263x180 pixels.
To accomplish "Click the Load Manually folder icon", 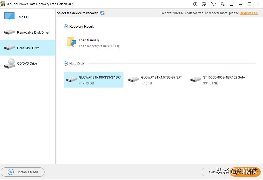I will pos(72,42).
